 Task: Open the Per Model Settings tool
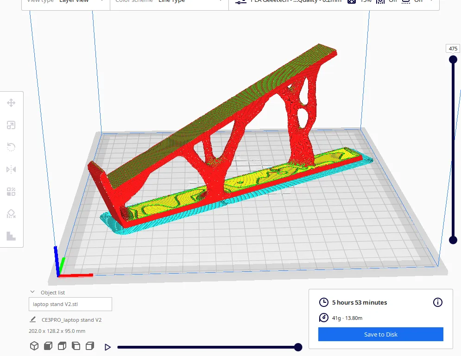(11, 192)
